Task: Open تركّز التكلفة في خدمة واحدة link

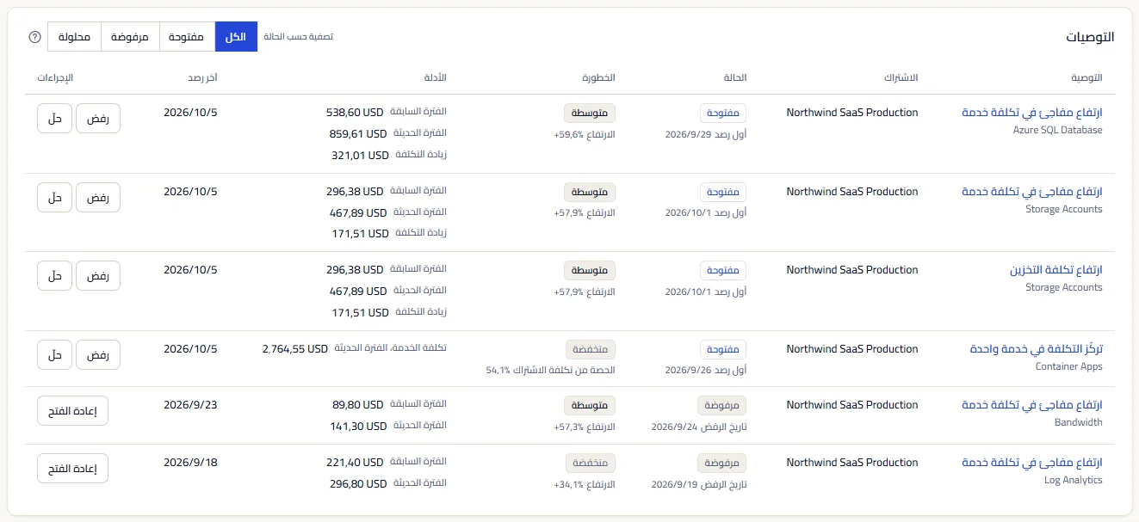Action: (x=1037, y=349)
